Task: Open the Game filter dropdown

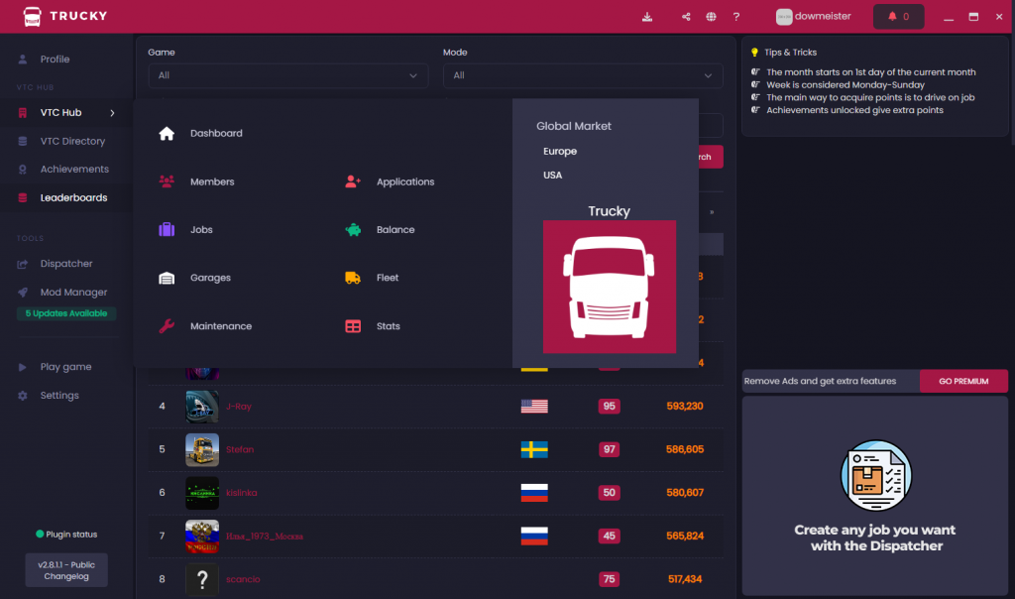Action: tap(287, 75)
